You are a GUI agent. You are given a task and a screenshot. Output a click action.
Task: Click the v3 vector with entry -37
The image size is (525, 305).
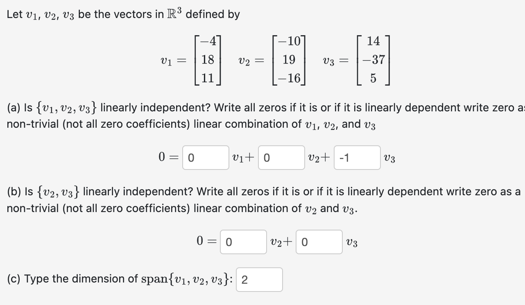point(372,61)
